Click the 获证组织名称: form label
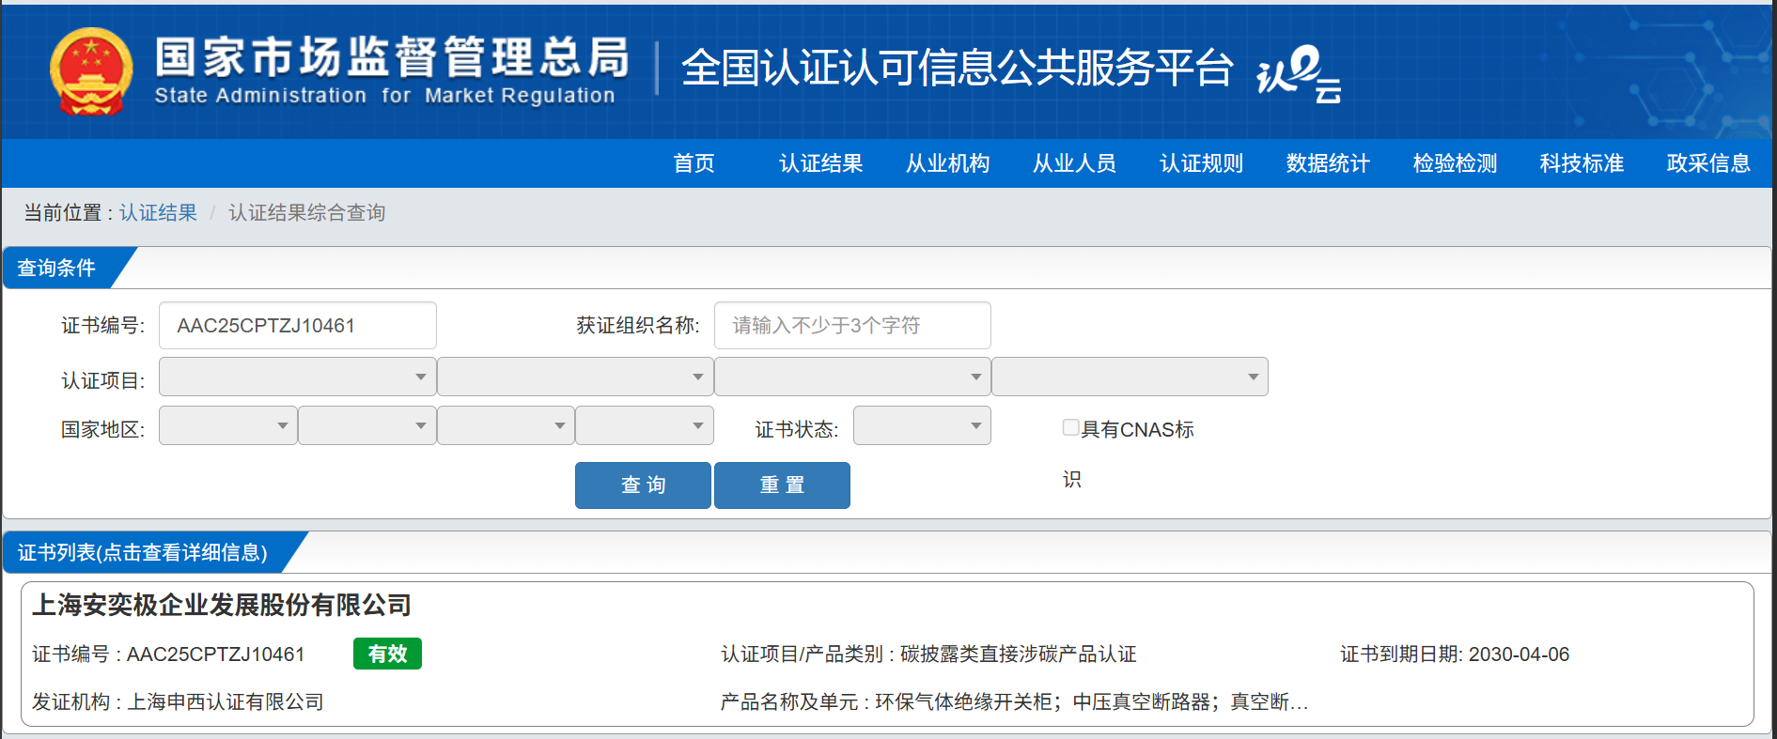The width and height of the screenshot is (1777, 739). coord(638,326)
